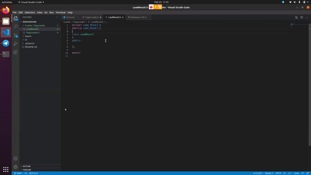Open the Selection menu
Screen dimensions: 311x175
tap(30, 13)
